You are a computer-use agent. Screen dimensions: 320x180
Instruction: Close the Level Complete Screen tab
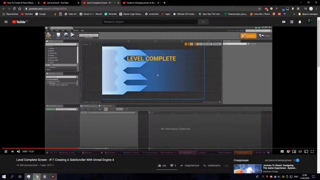click(118, 3)
